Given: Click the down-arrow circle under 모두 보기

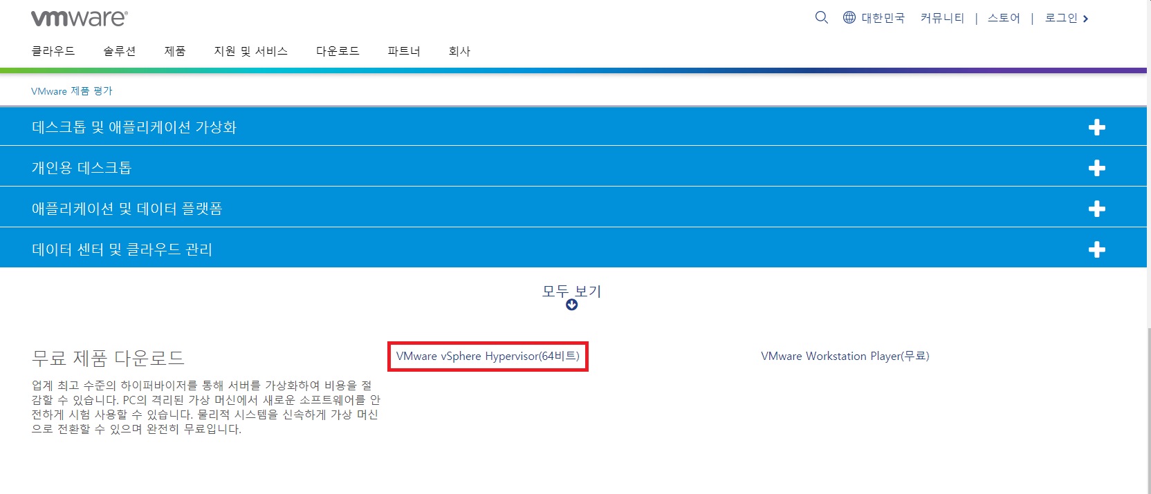Looking at the screenshot, I should [x=571, y=305].
